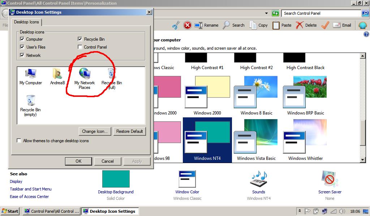Uncheck the Network checkbox
The width and height of the screenshot is (370, 216).
pos(22,55)
